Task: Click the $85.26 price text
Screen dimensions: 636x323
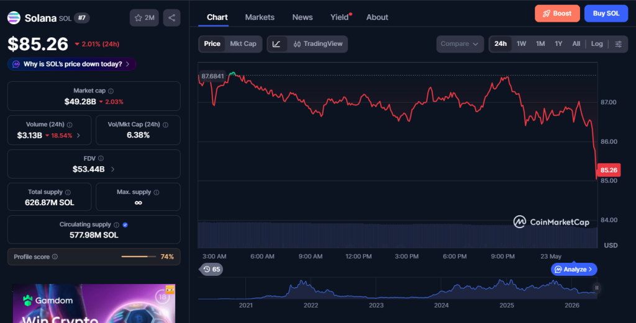Action: pyautogui.click(x=38, y=44)
